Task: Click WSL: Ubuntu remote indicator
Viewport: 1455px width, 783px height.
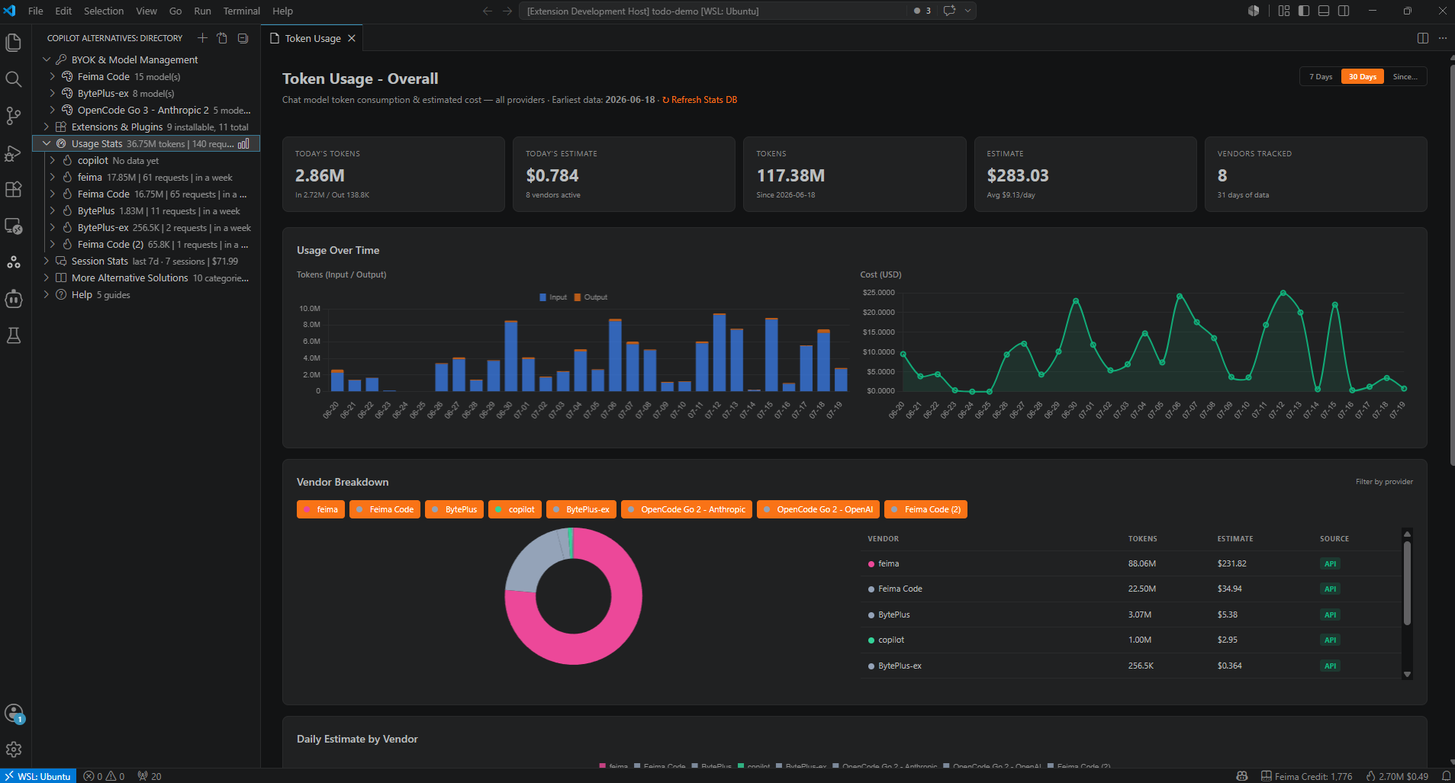Action: (x=38, y=776)
